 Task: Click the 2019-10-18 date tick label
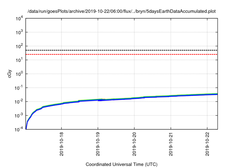coord(61,144)
